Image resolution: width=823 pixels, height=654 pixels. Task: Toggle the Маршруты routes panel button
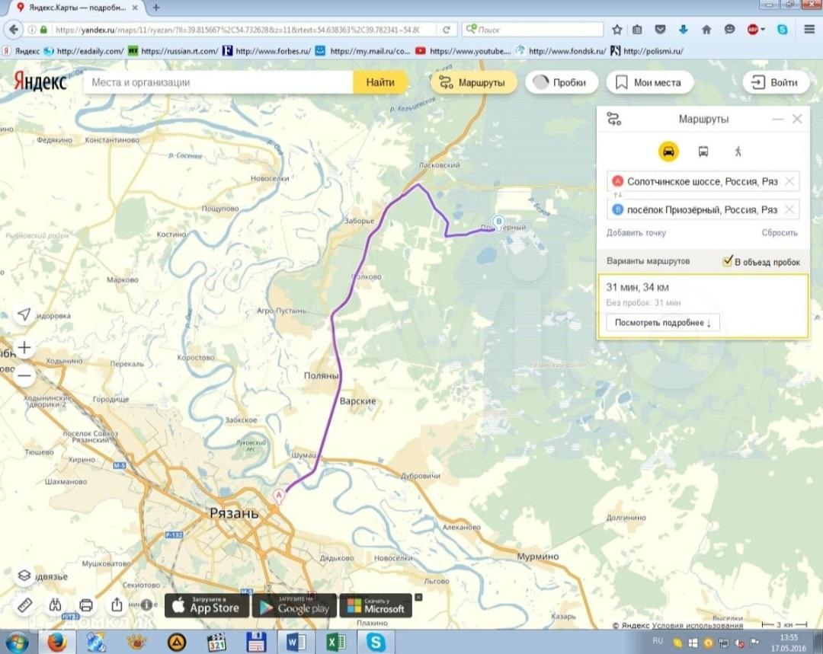[x=473, y=83]
